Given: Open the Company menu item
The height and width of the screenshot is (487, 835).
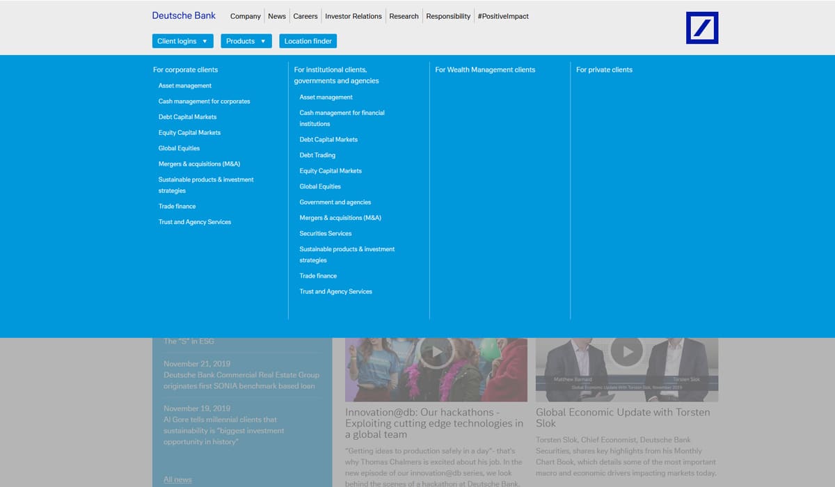Looking at the screenshot, I should pos(246,16).
